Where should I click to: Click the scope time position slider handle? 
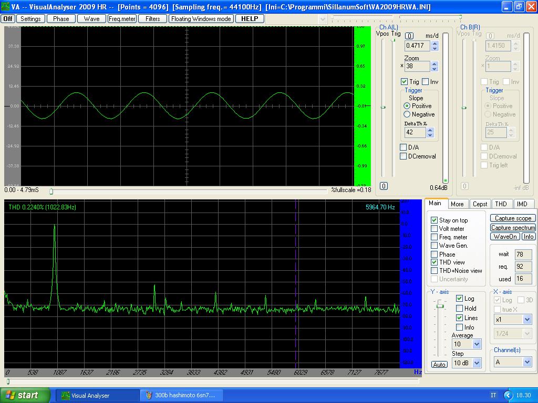(x=51, y=191)
